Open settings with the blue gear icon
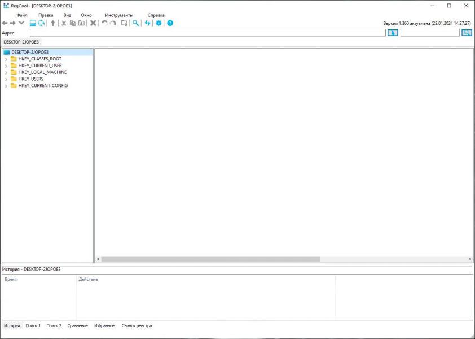 [159, 23]
